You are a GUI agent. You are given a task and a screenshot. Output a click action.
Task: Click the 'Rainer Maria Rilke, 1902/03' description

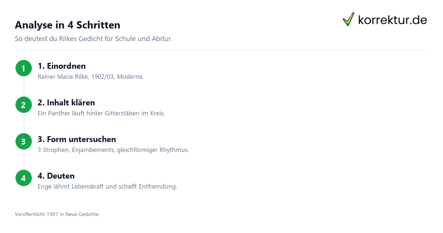pyautogui.click(x=91, y=77)
